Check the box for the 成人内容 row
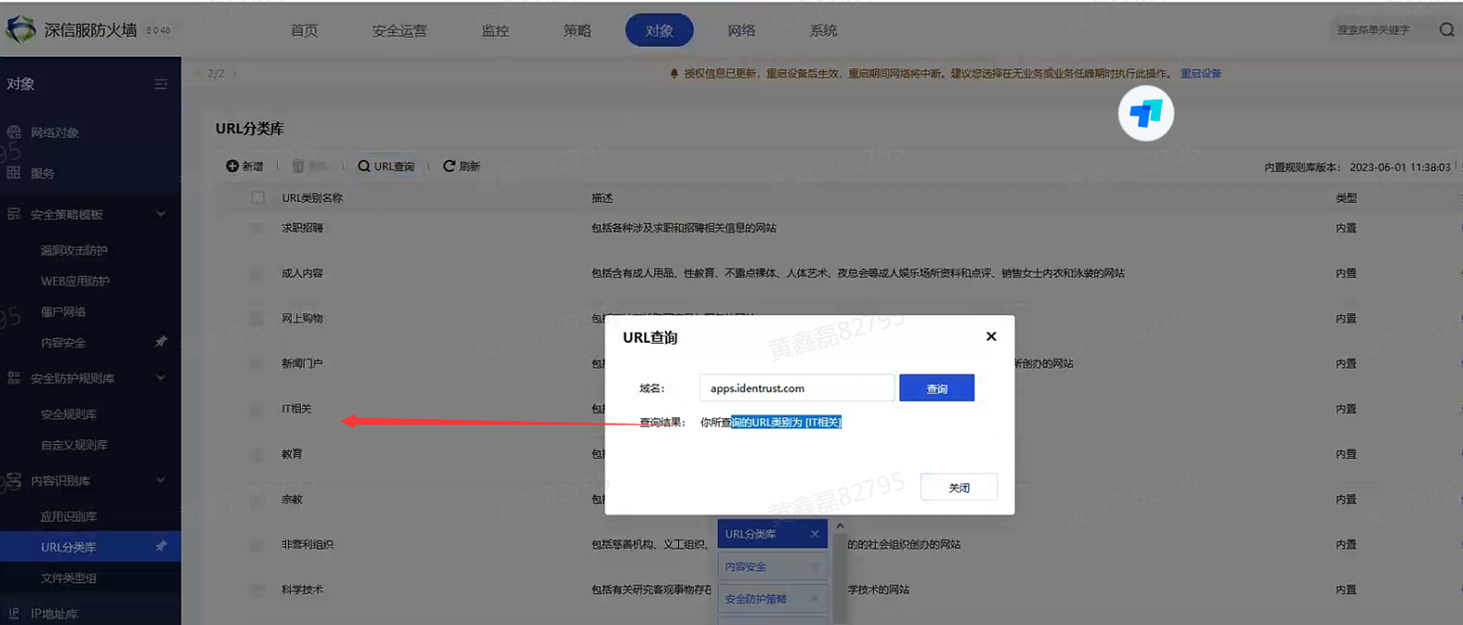This screenshot has width=1463, height=625. point(256,273)
